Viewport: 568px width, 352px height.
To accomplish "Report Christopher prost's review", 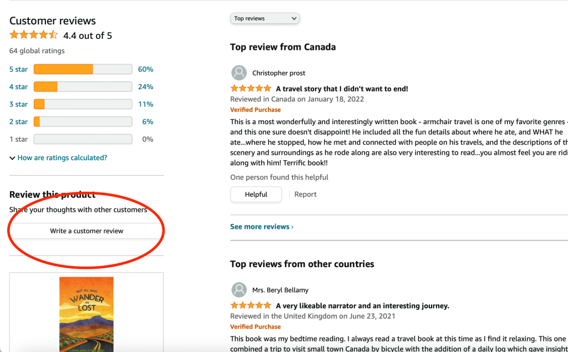I will click(306, 195).
